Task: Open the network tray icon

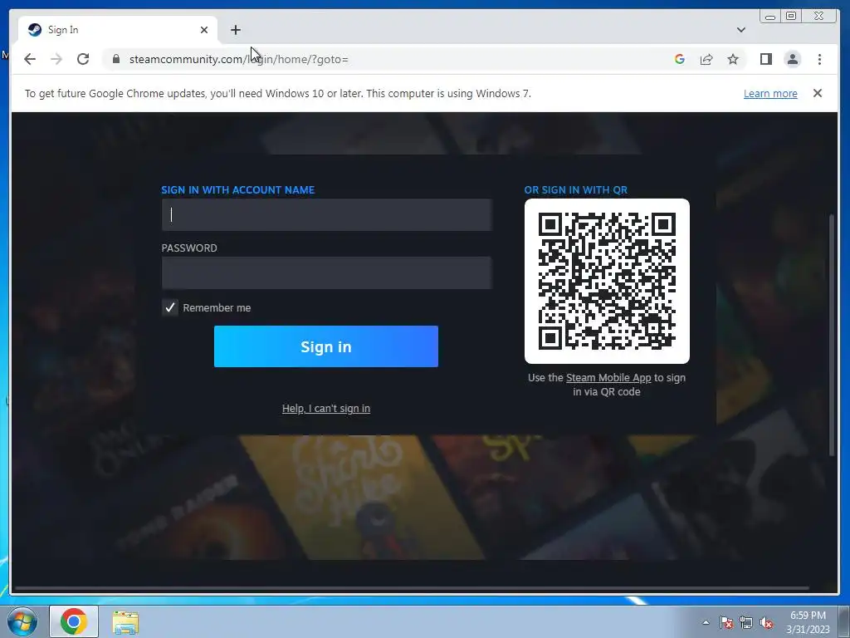Action: click(x=746, y=622)
